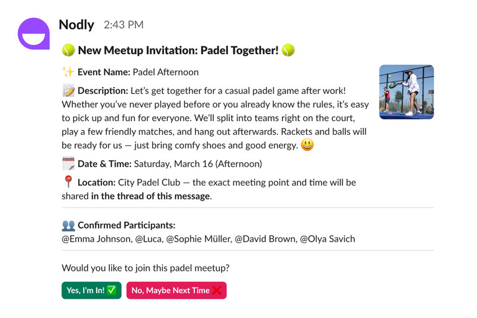Click the calendar emoji beside Date & Time
This screenshot has width=477, height=318.
click(x=68, y=164)
